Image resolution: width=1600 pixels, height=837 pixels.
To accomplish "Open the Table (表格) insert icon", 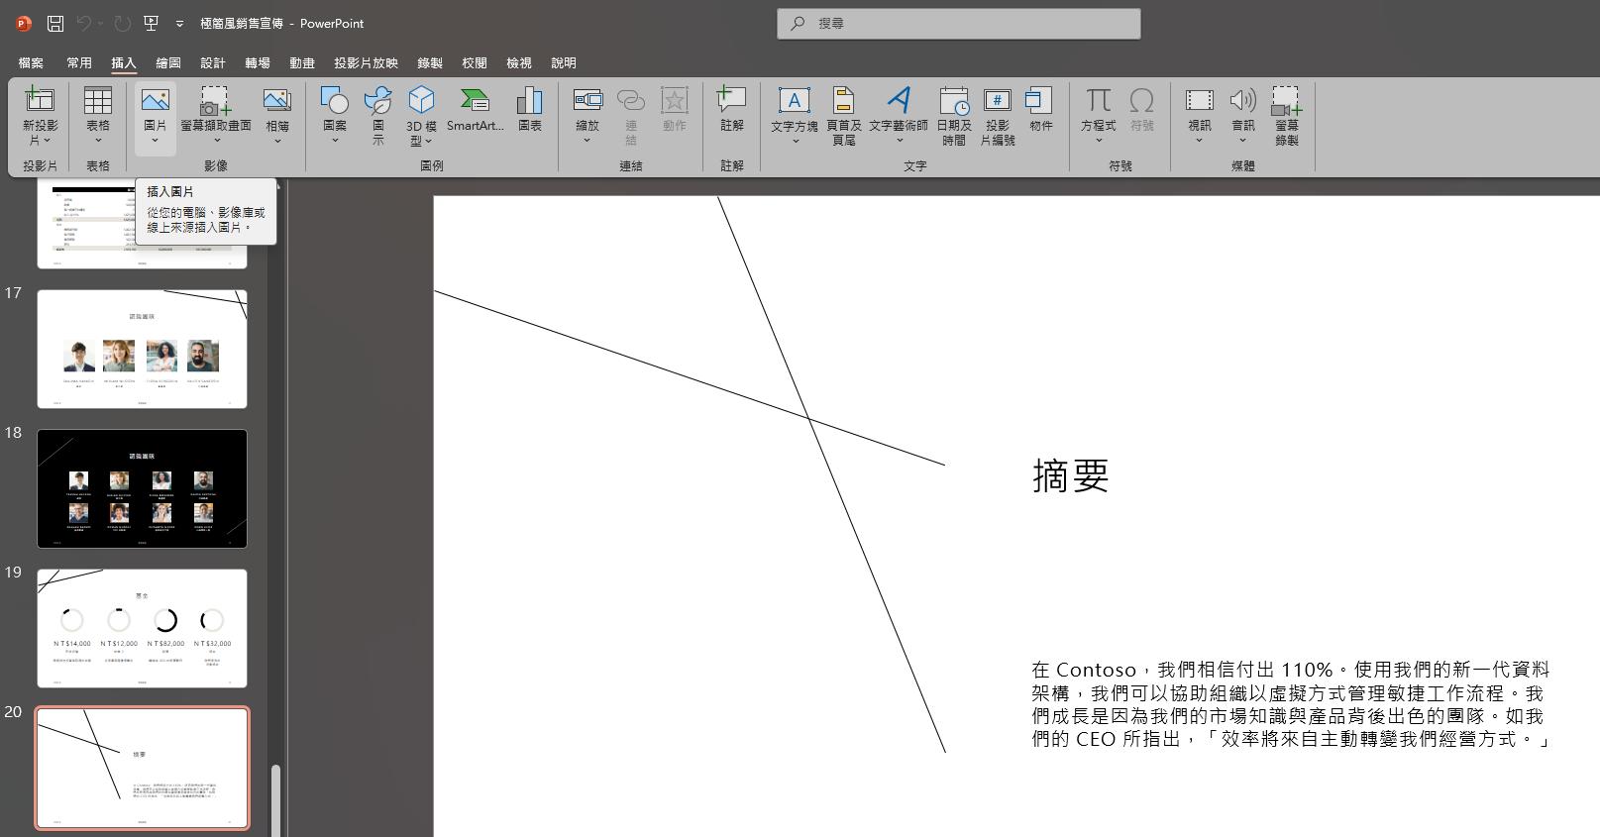I will (x=98, y=99).
